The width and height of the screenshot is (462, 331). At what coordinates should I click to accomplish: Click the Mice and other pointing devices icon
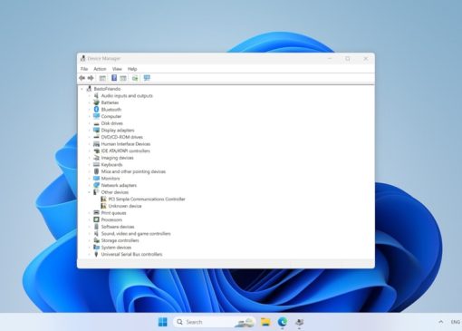pyautogui.click(x=96, y=171)
